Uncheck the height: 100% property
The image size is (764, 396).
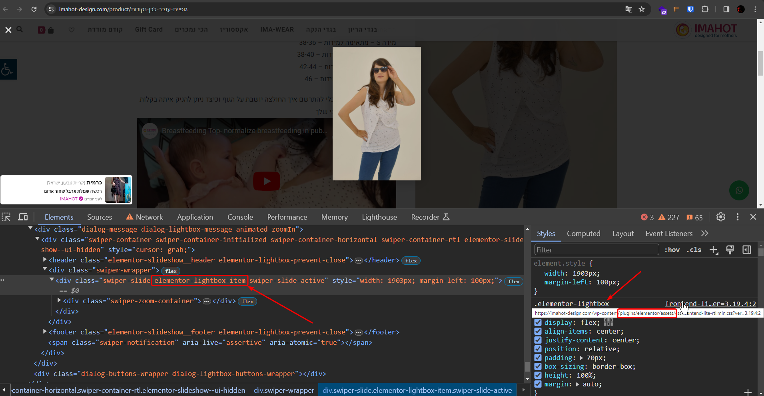[x=538, y=375]
